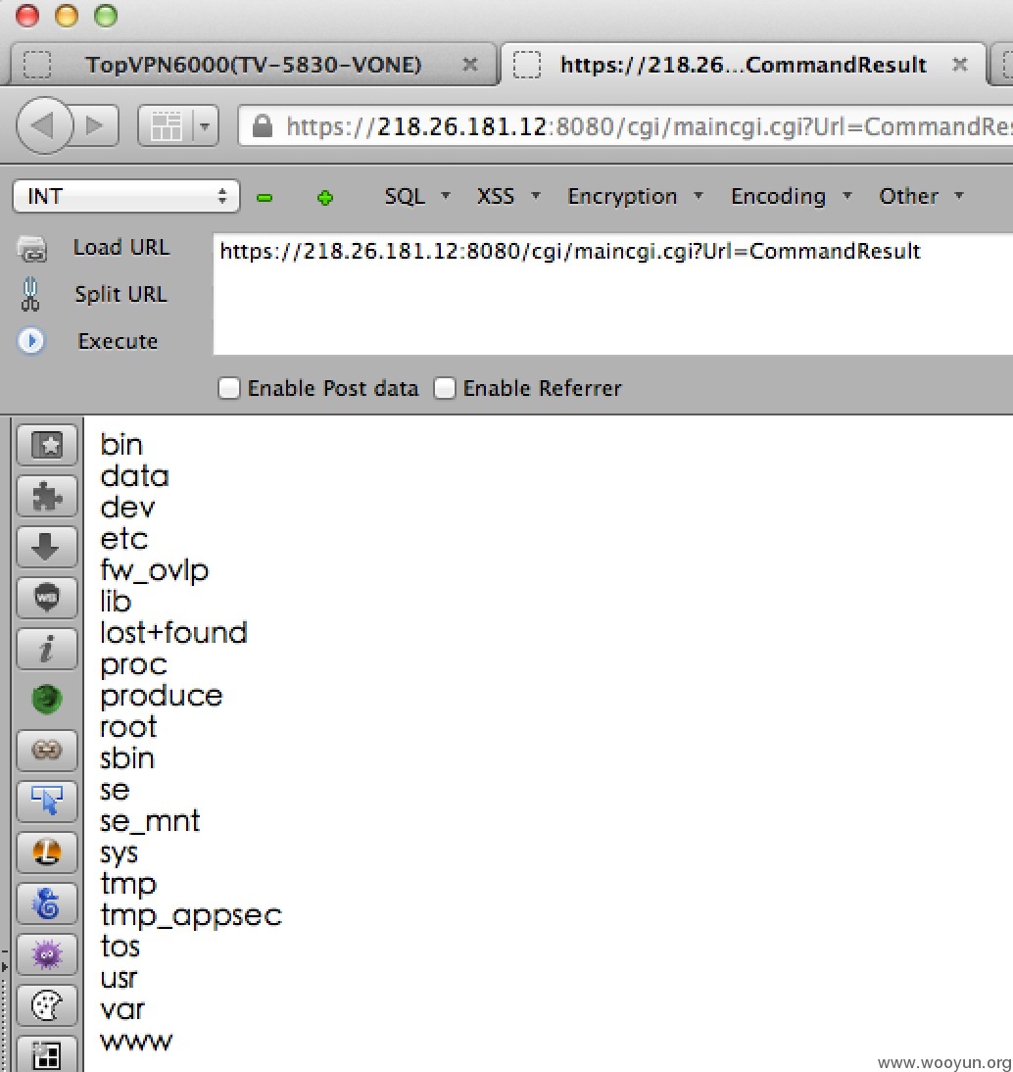The height and width of the screenshot is (1072, 1013).
Task: Click the Split URL label
Action: click(x=121, y=295)
